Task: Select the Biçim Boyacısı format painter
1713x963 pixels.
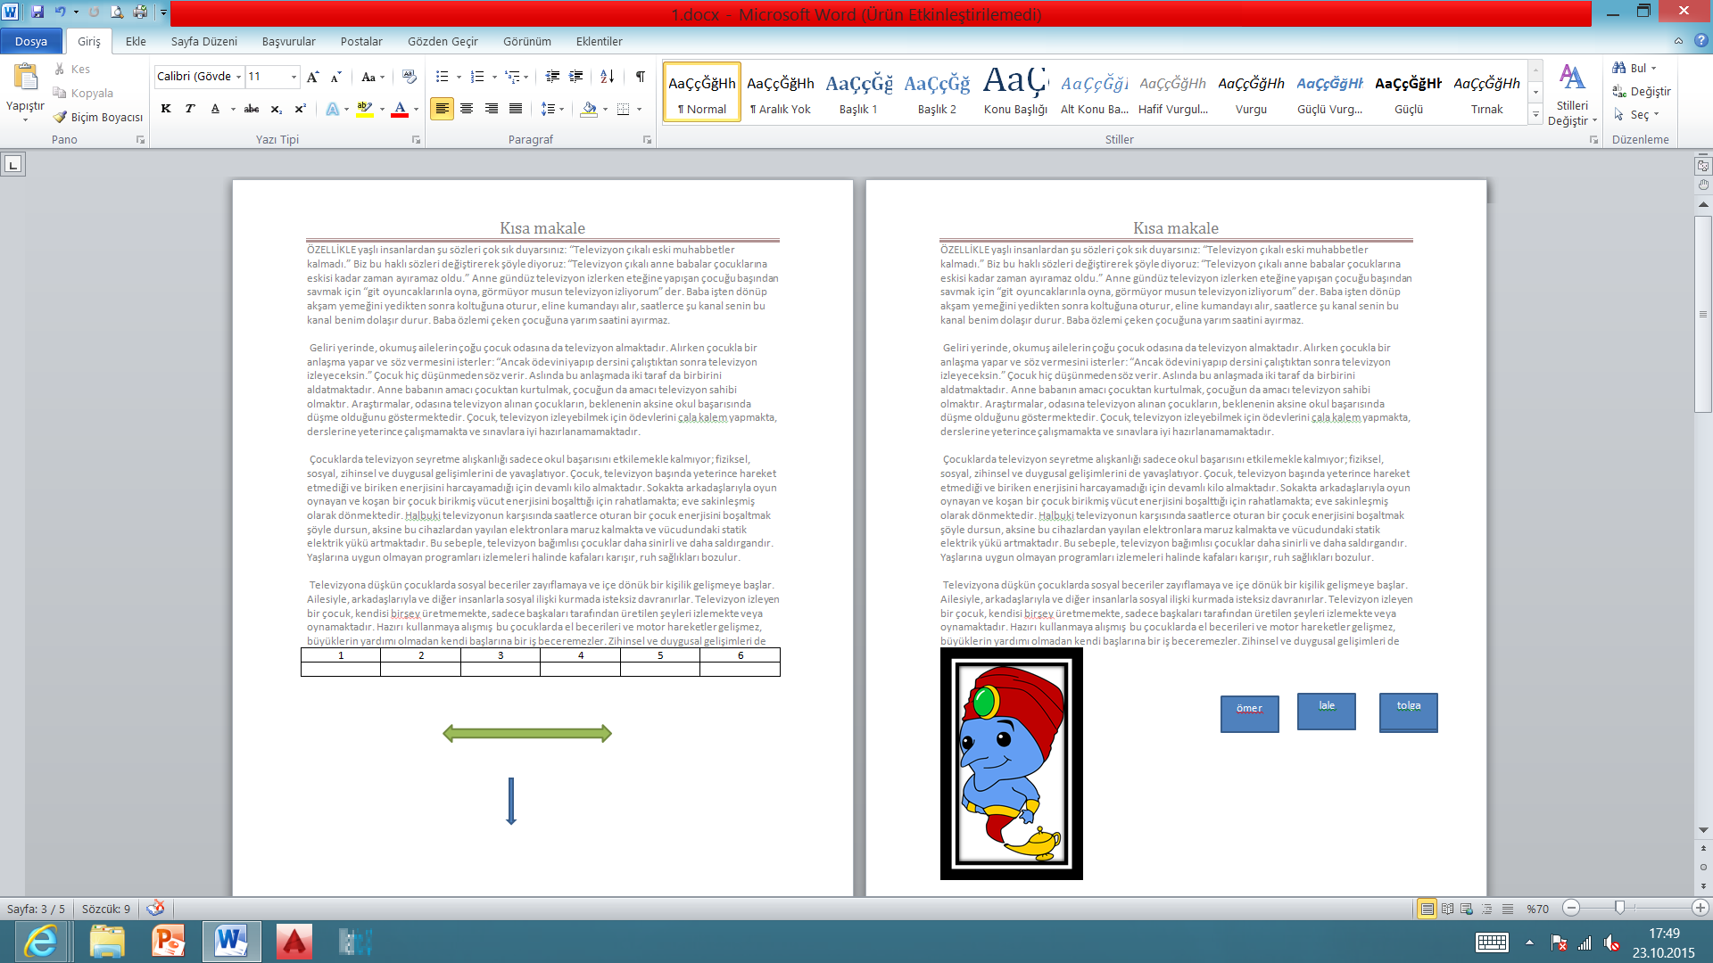Action: (x=98, y=117)
